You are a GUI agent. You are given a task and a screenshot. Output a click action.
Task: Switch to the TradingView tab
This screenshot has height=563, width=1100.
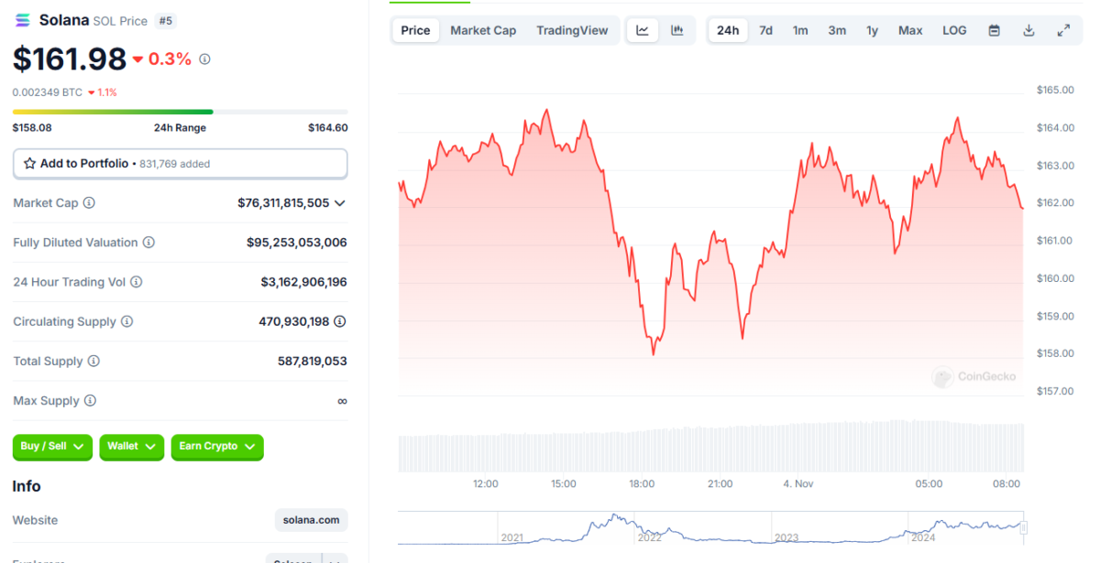point(572,30)
